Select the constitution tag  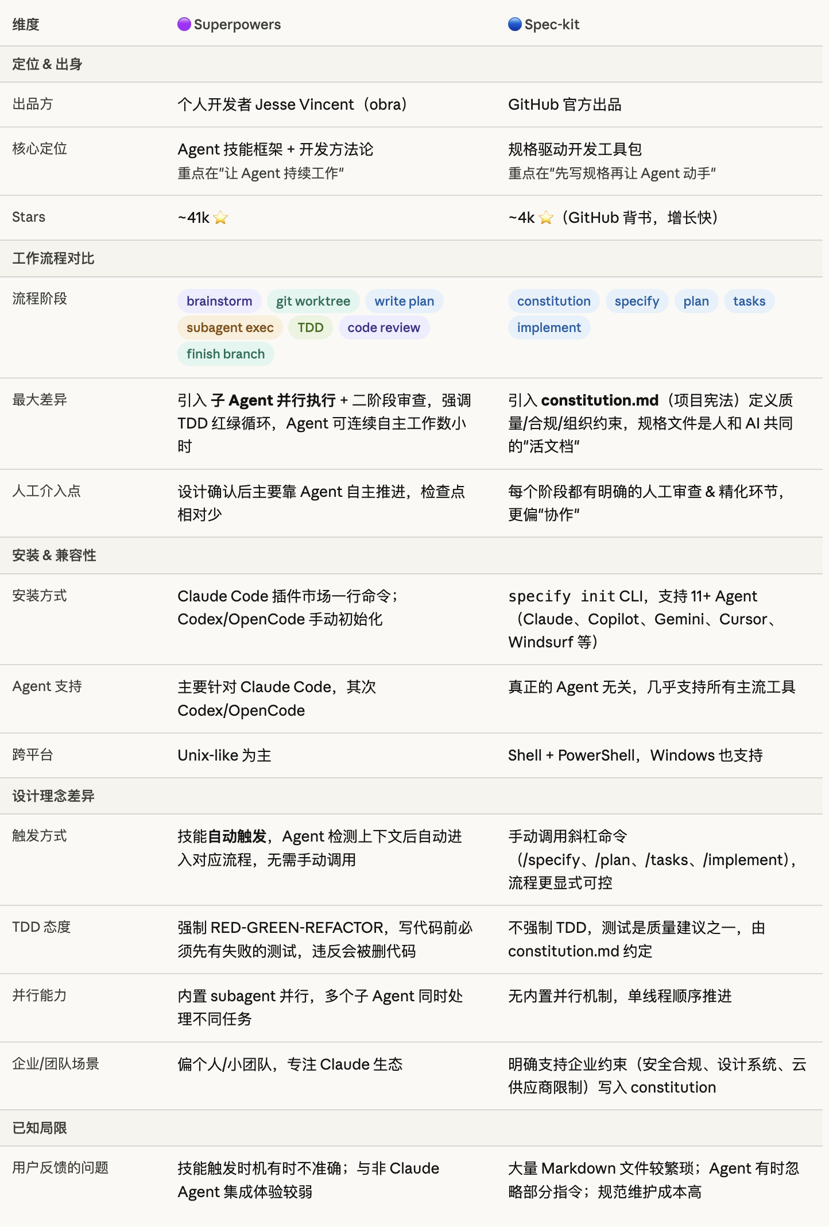(553, 301)
